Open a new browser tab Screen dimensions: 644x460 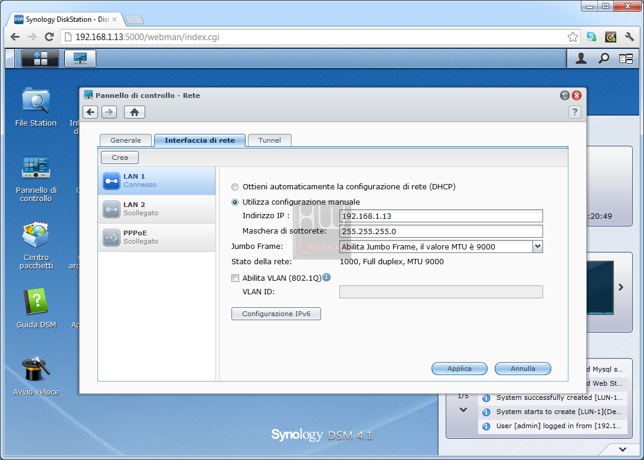click(135, 19)
